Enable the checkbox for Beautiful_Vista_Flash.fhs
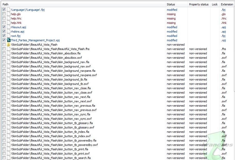This screenshot has height=160, width=235. coord(4,49)
